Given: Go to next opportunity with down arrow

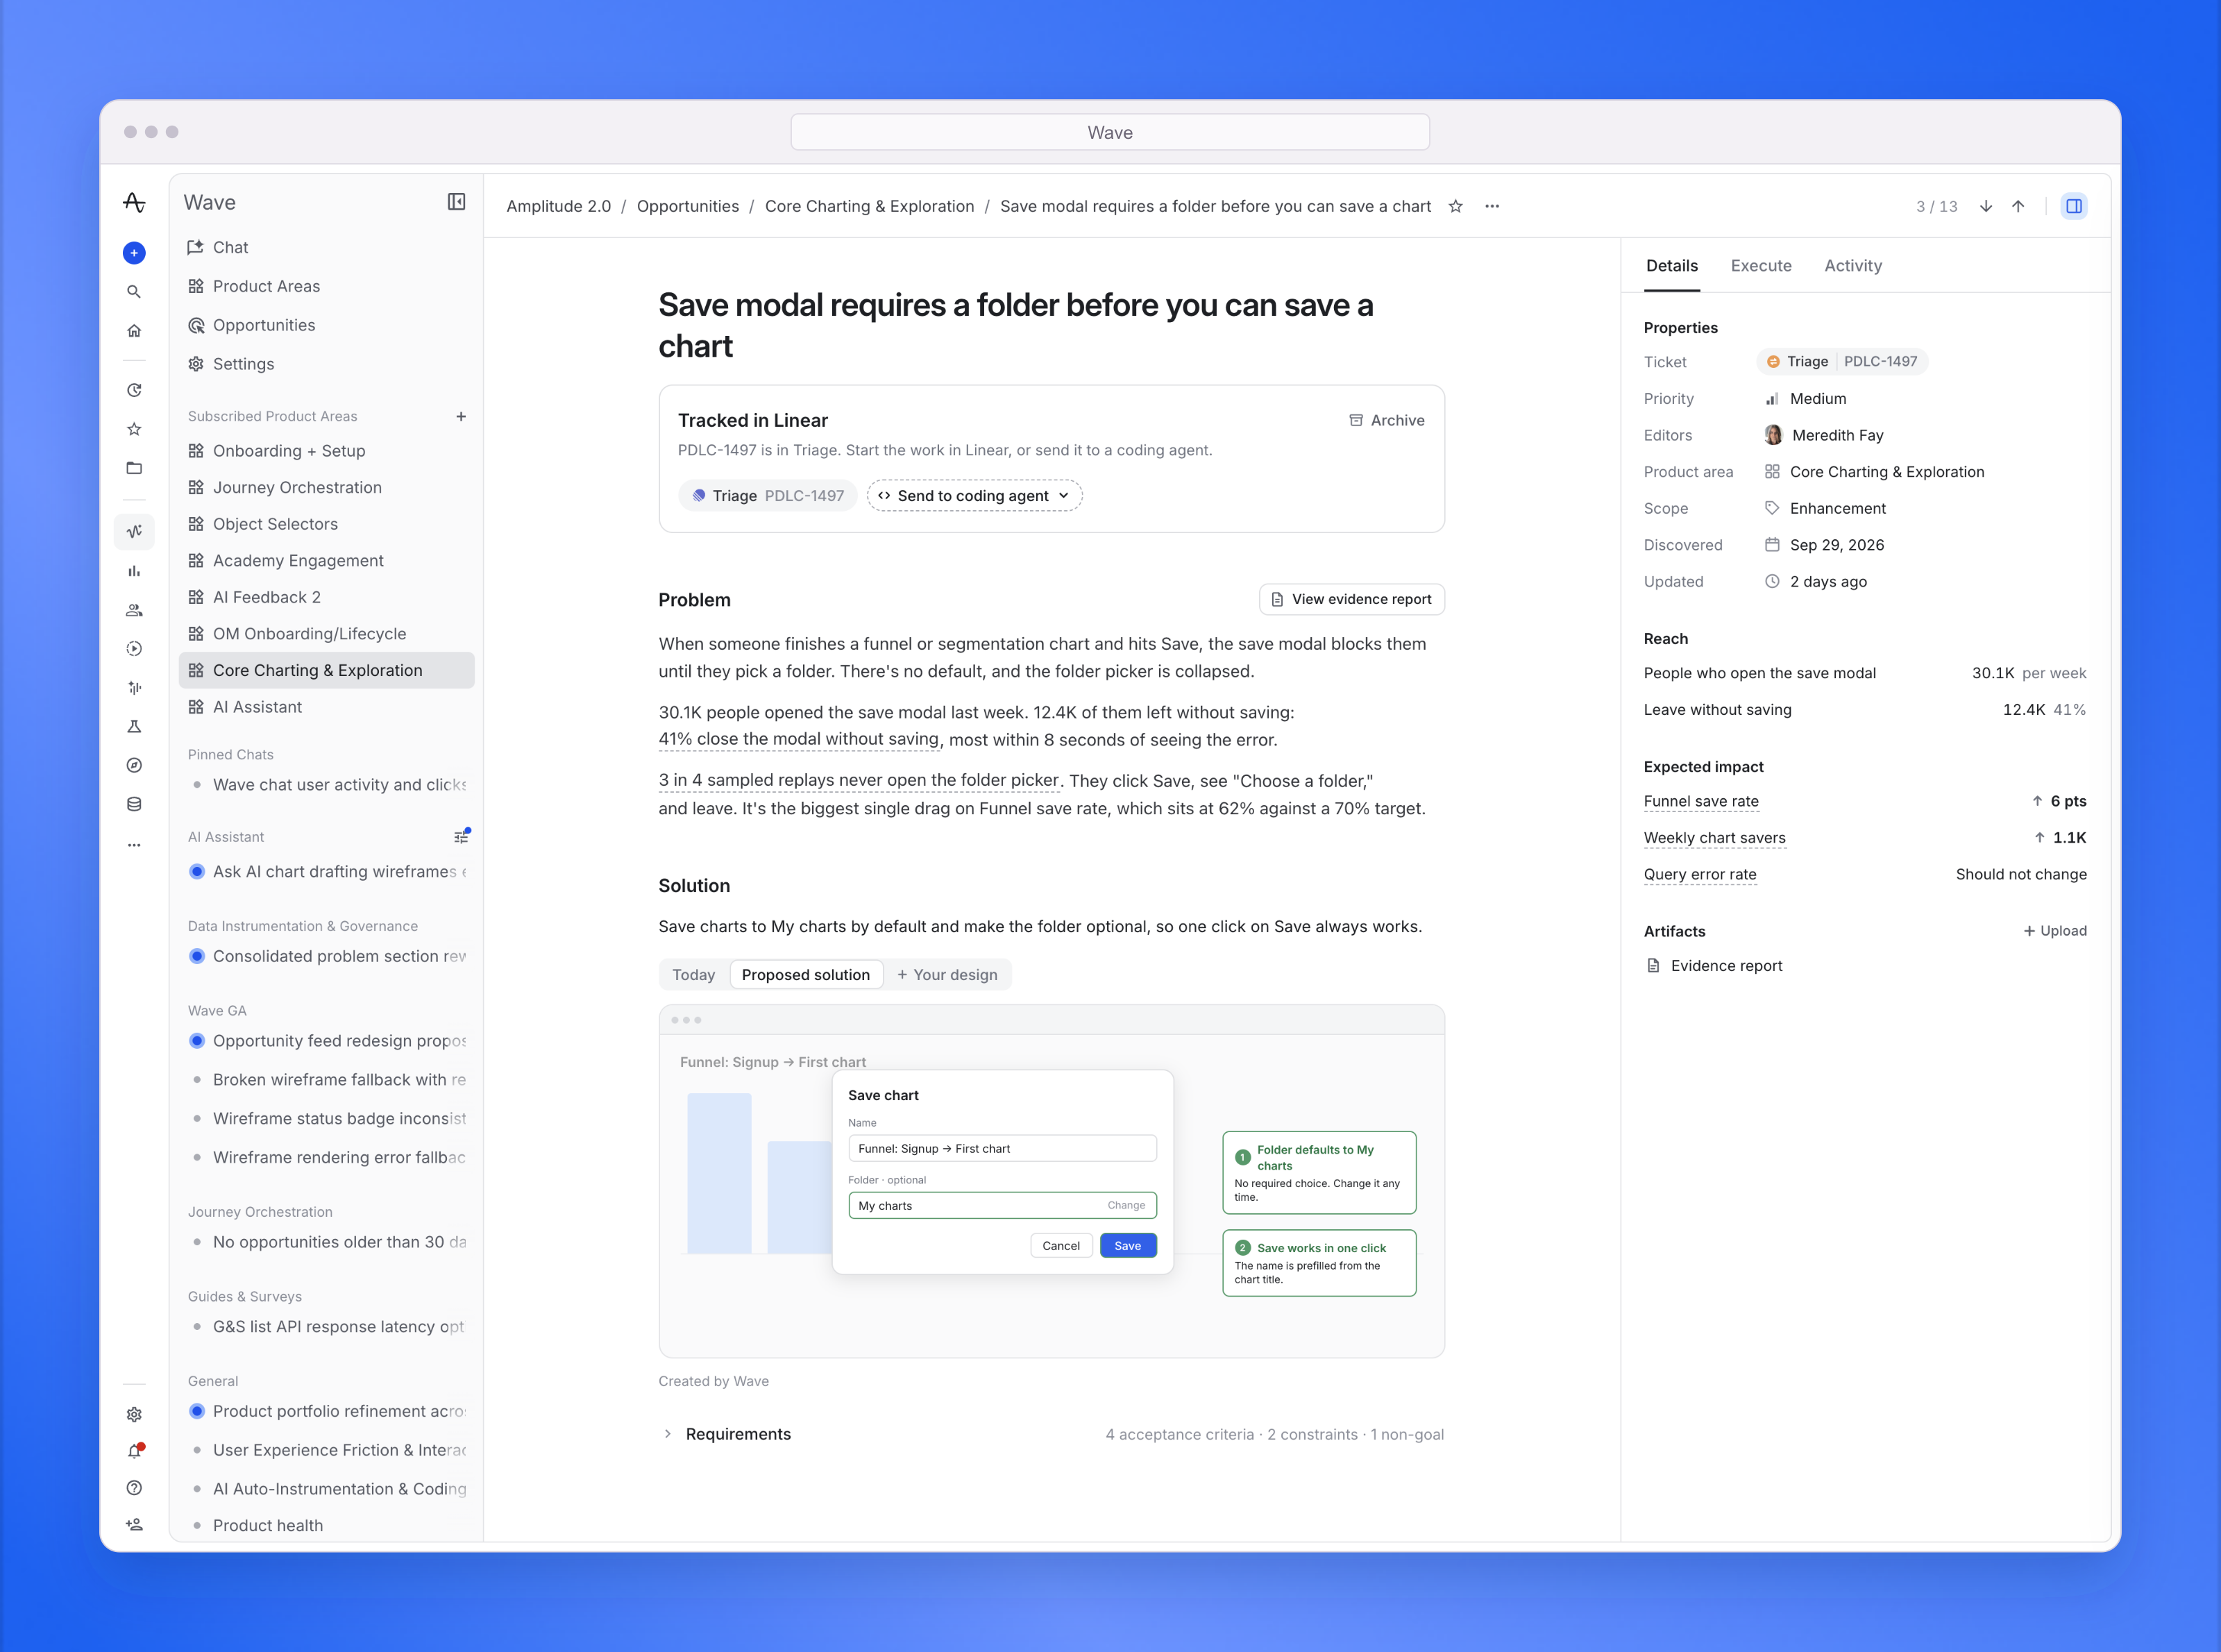Looking at the screenshot, I should [1986, 206].
